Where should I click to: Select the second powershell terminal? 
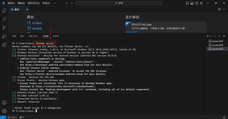[217, 45]
